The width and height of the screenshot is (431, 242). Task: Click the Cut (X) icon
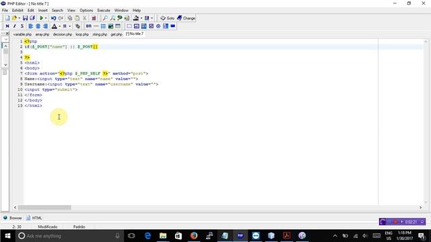(x=85, y=18)
